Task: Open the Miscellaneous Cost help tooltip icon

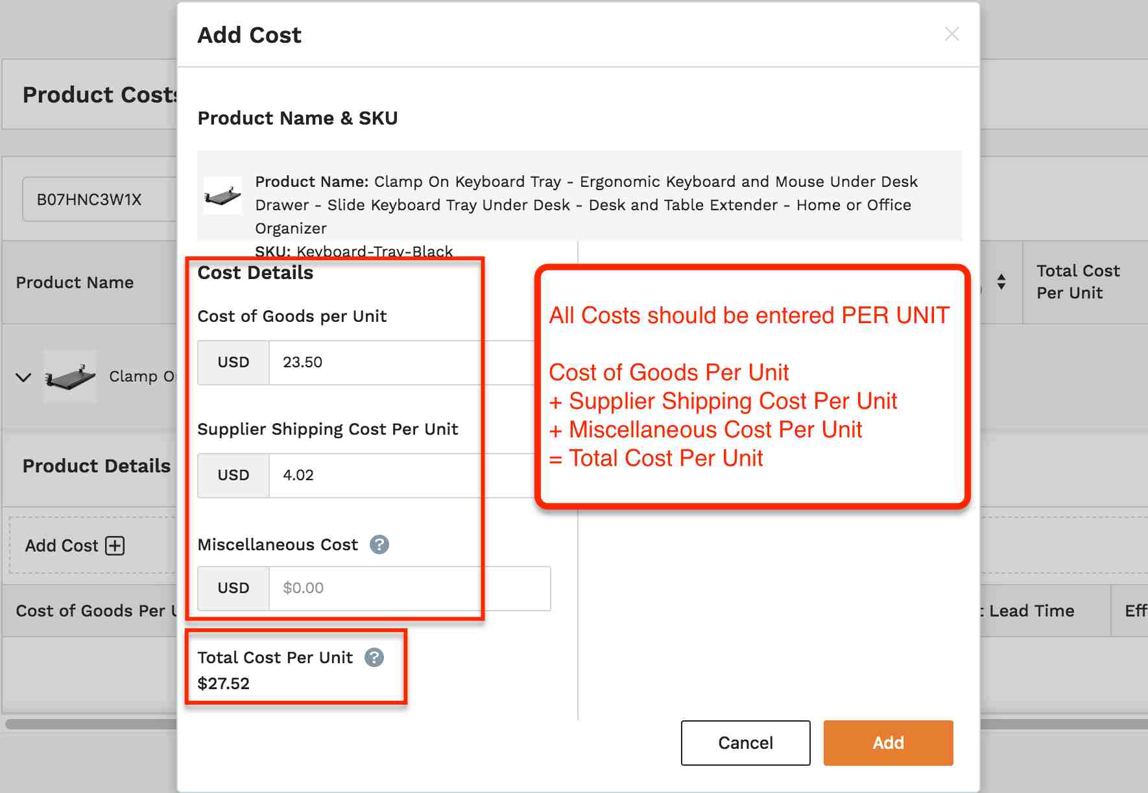Action: tap(379, 544)
